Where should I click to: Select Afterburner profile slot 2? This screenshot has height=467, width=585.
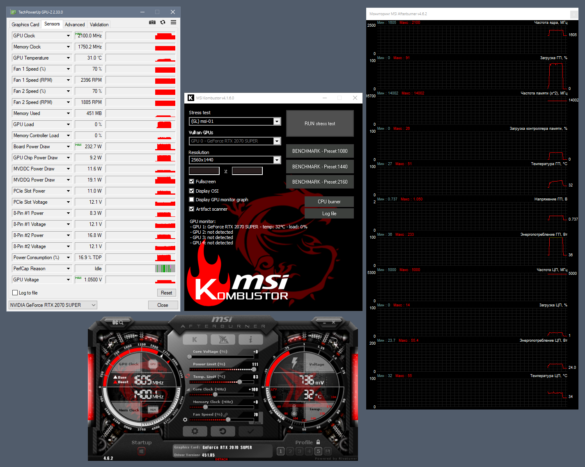pyautogui.click(x=290, y=451)
